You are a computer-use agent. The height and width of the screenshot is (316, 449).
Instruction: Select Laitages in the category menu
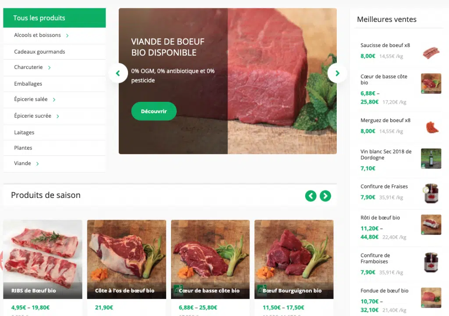tap(24, 133)
